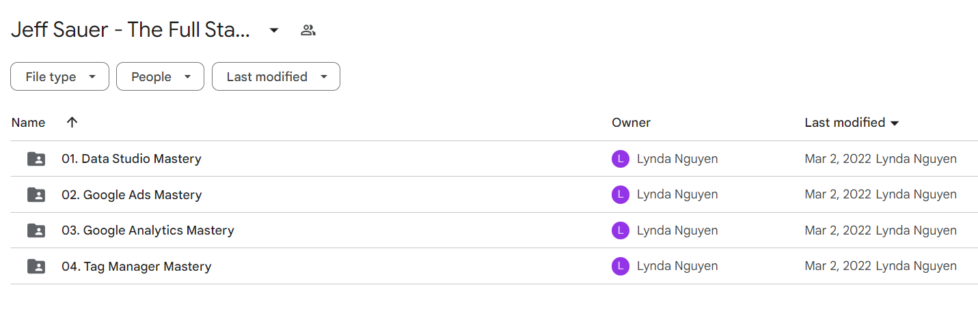
Task: Open the People filter dropdown
Action: coord(160,77)
